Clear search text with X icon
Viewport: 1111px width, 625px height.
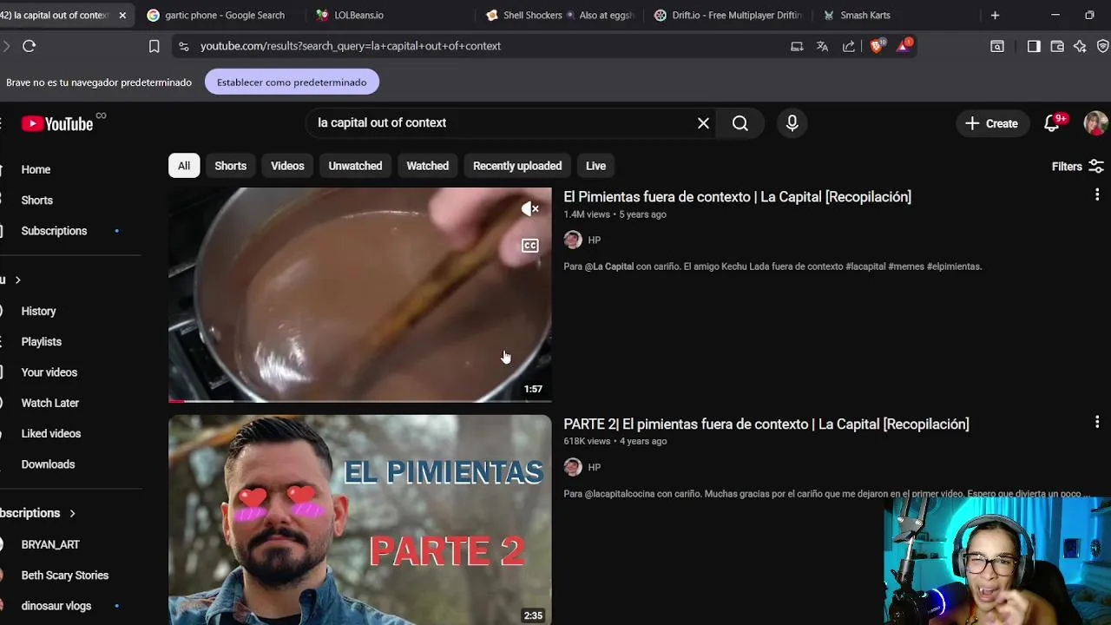coord(703,123)
